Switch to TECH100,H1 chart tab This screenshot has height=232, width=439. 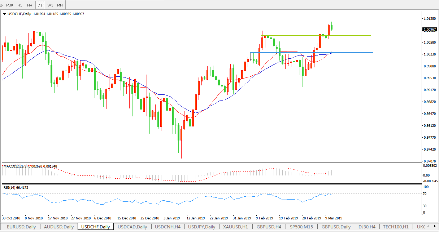tap(396, 227)
